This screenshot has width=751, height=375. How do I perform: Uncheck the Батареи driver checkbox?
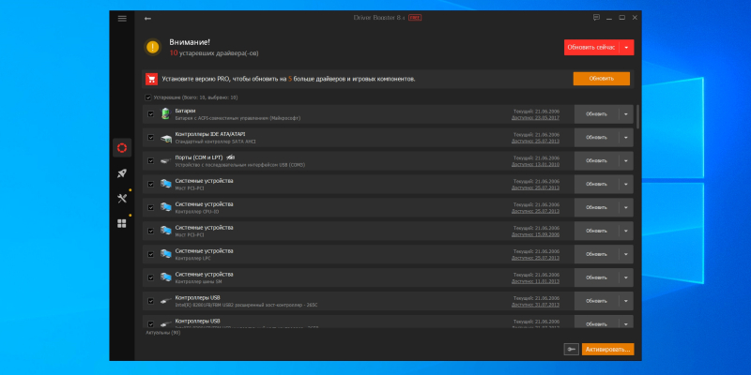[150, 114]
